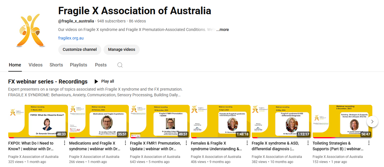Click the Customize channel button
Screen dimensions: 384x167
click(x=80, y=49)
